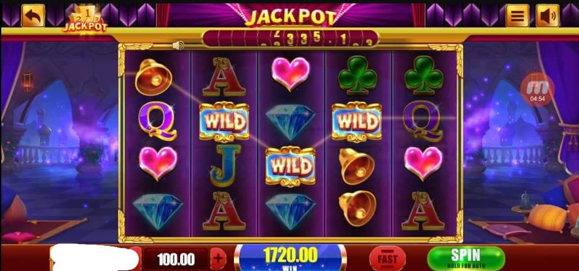Toggle the small speaker above reels
The image size is (579, 271).
coord(178,45)
